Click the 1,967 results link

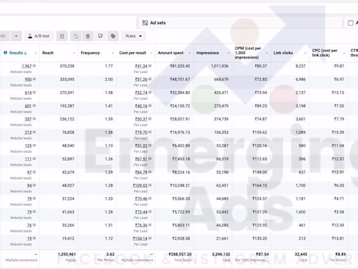27,66
